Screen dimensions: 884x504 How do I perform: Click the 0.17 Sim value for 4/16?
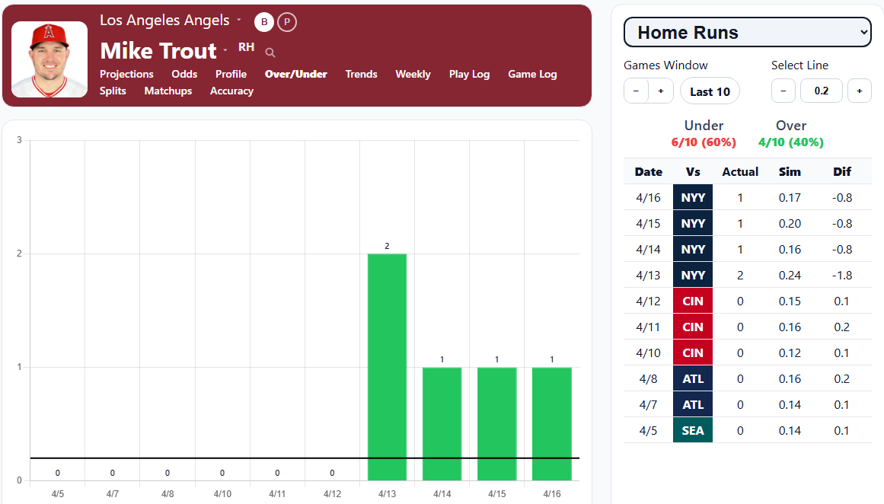click(790, 197)
